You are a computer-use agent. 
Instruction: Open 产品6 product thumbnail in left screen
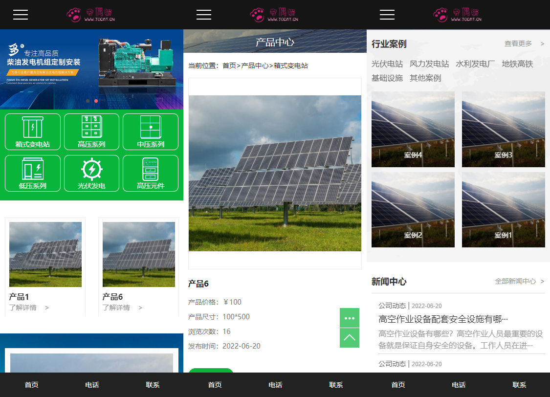point(138,254)
